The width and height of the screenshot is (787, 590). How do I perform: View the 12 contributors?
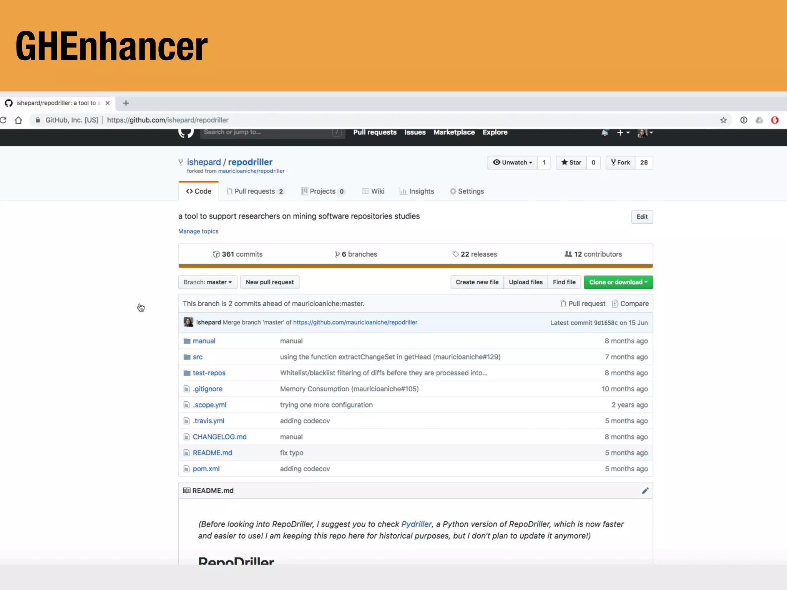tap(593, 254)
